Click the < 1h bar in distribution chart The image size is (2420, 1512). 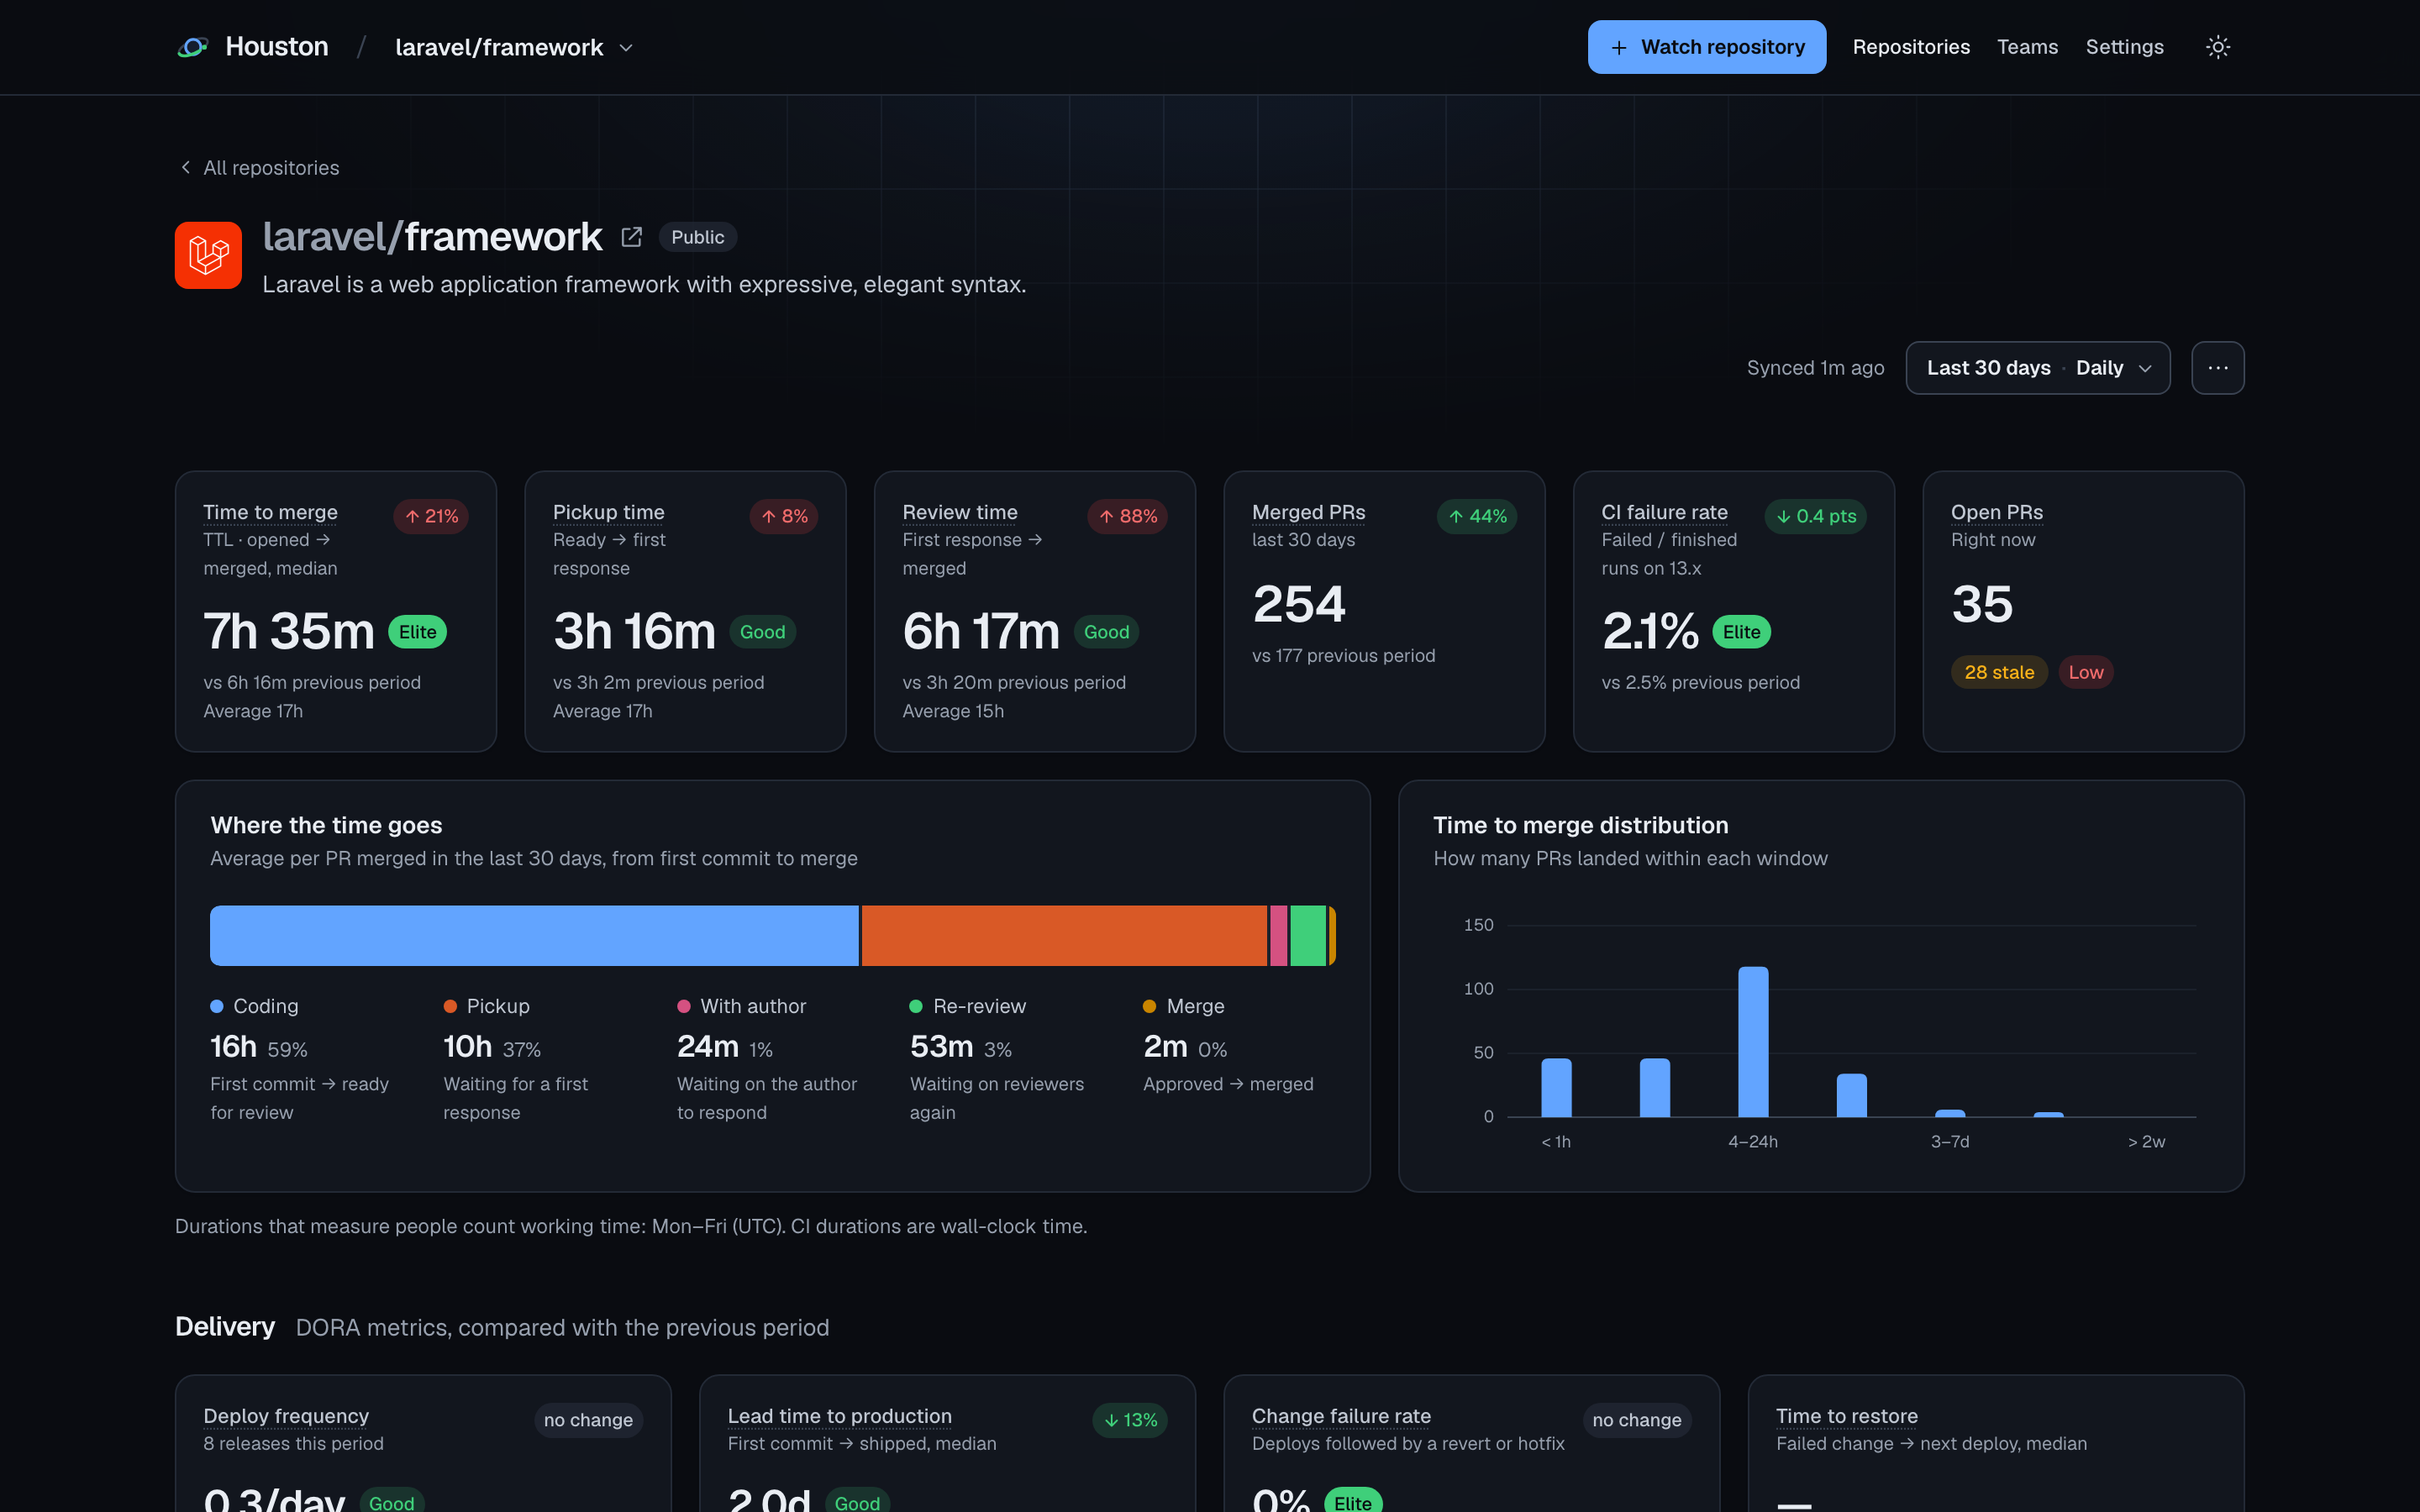[1556, 1087]
